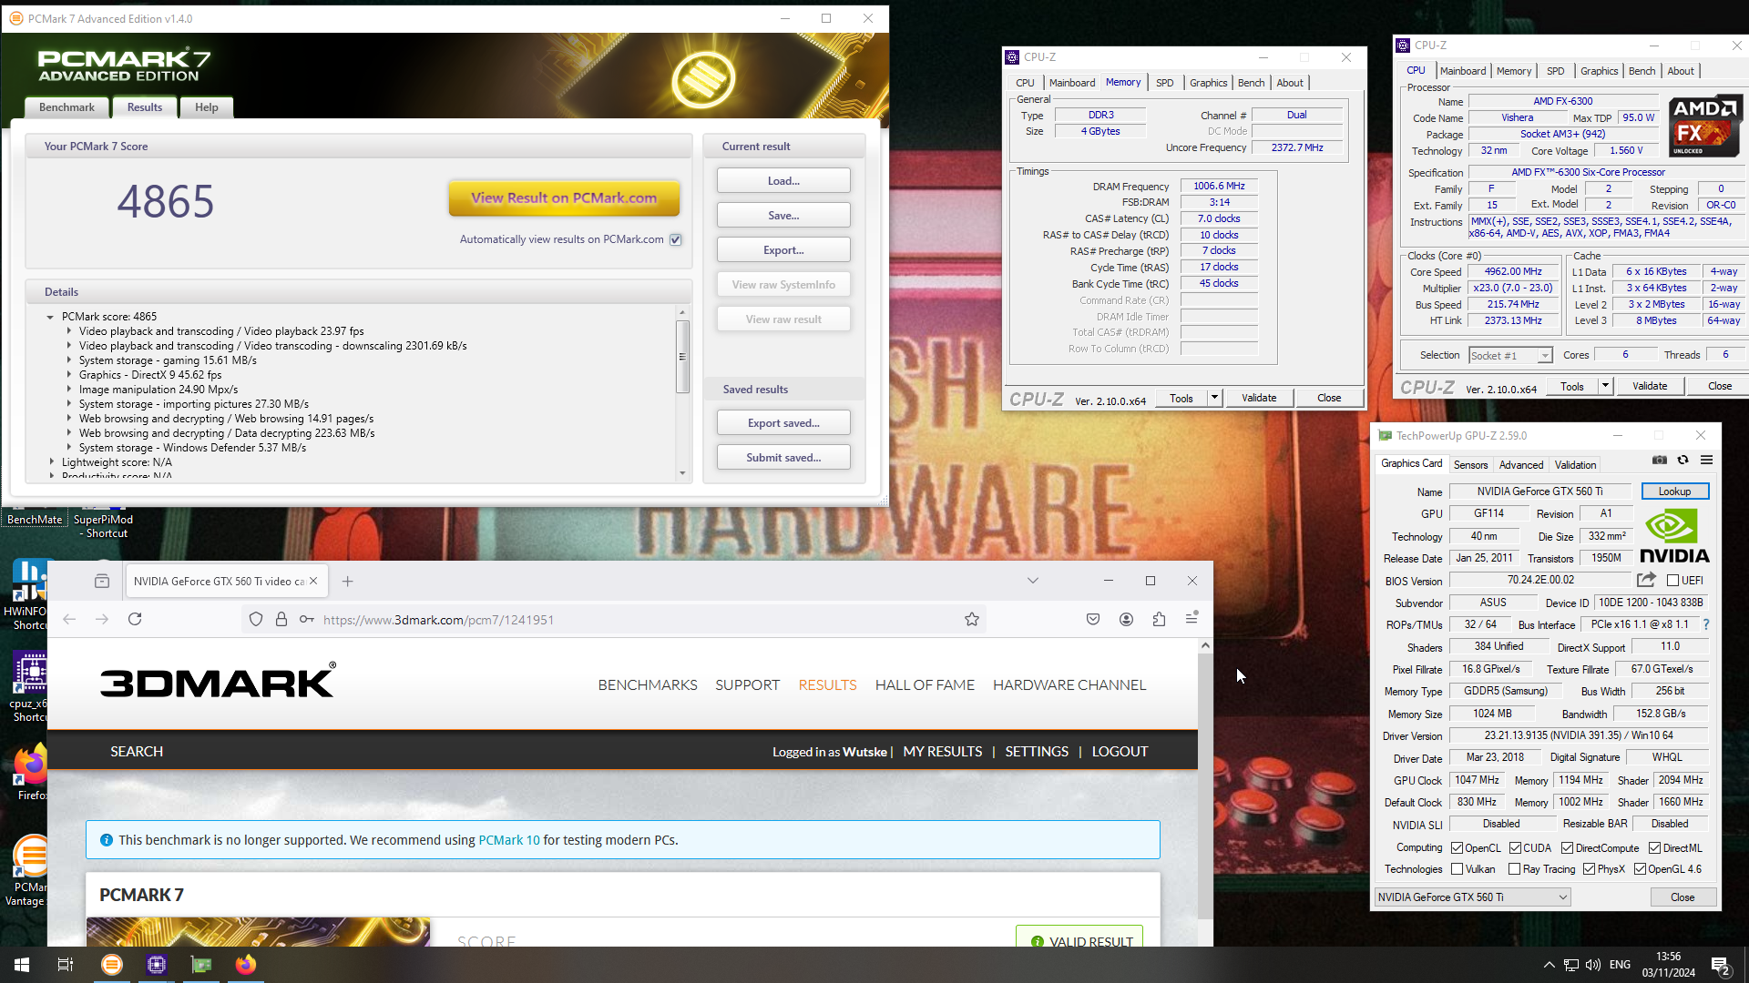
Task: Open the Firefox application menu icon
Action: point(1192,619)
